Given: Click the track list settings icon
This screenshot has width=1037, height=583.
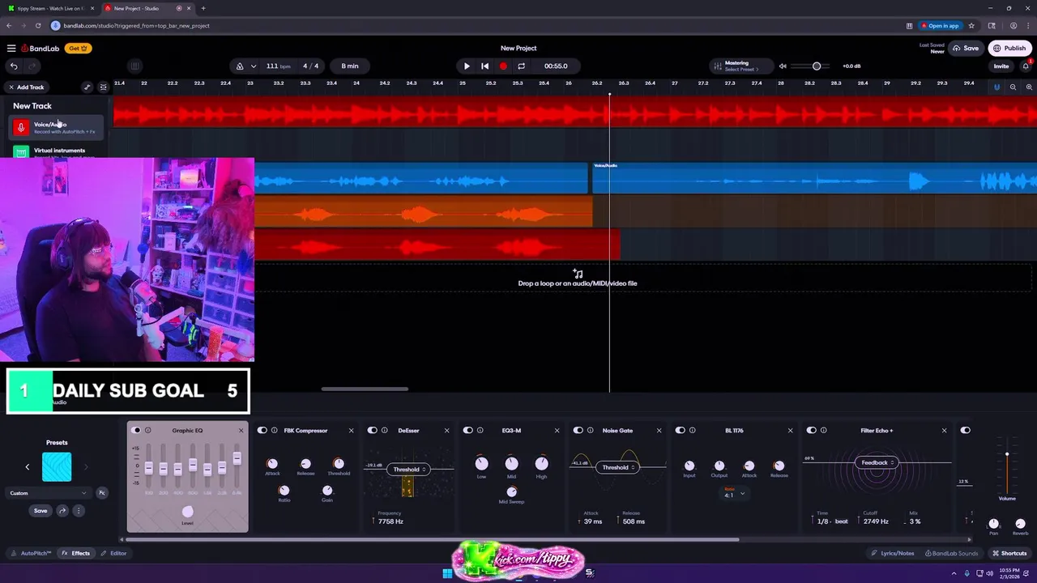Looking at the screenshot, I should (103, 87).
